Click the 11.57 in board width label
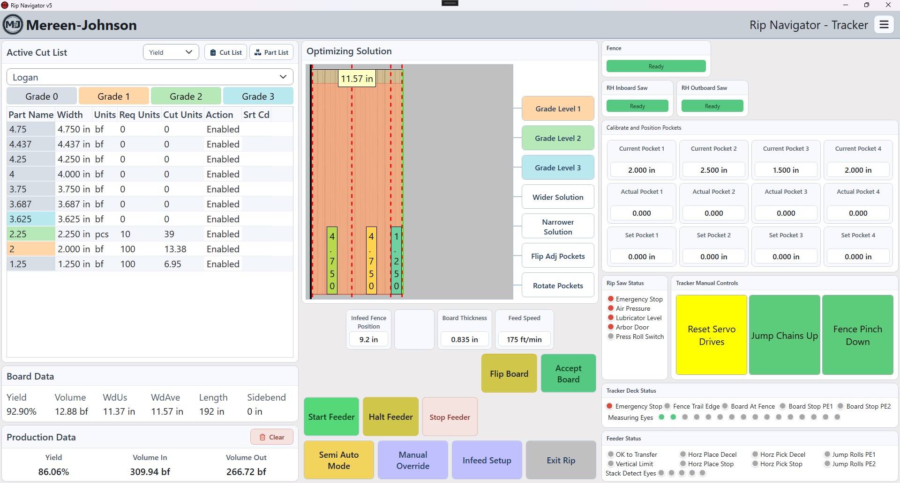This screenshot has height=483, width=900. click(357, 79)
